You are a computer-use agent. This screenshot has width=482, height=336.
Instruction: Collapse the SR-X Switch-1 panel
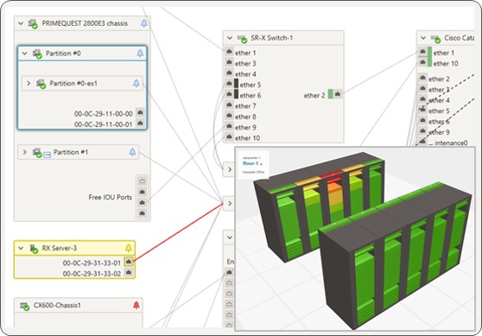230,38
